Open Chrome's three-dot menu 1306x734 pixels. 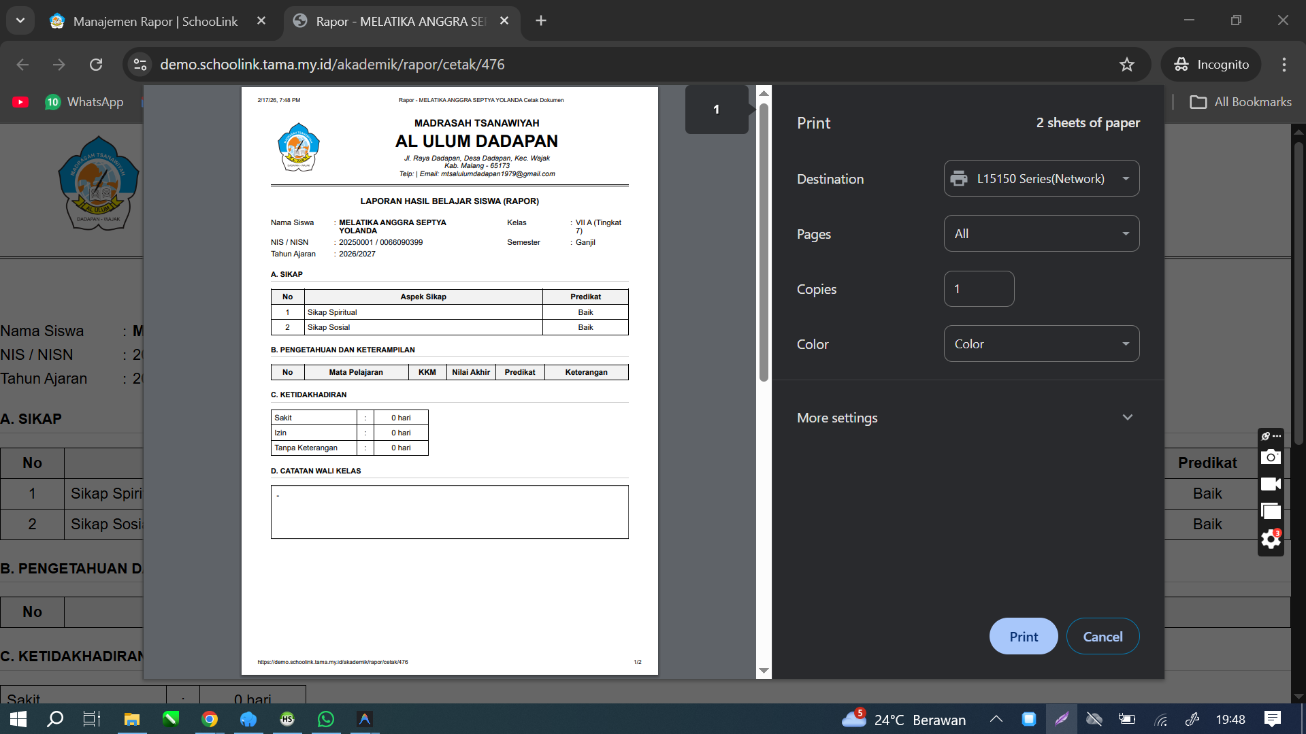[x=1284, y=65]
